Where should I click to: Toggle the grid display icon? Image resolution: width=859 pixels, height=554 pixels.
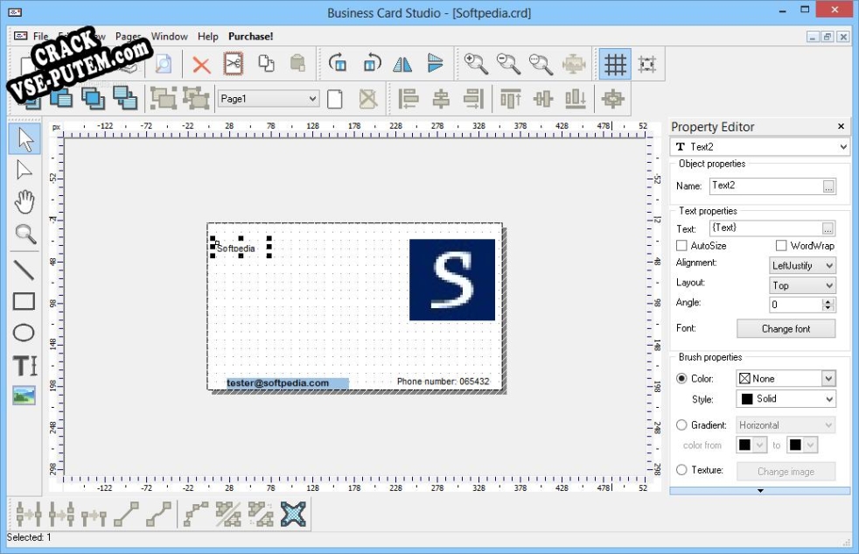coord(615,64)
